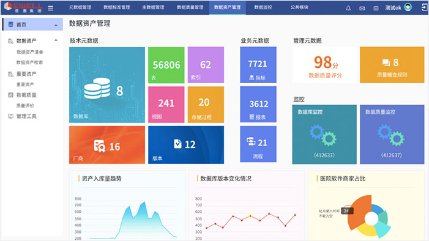Click the 测试ok username
This screenshot has width=429, height=241.
point(393,8)
